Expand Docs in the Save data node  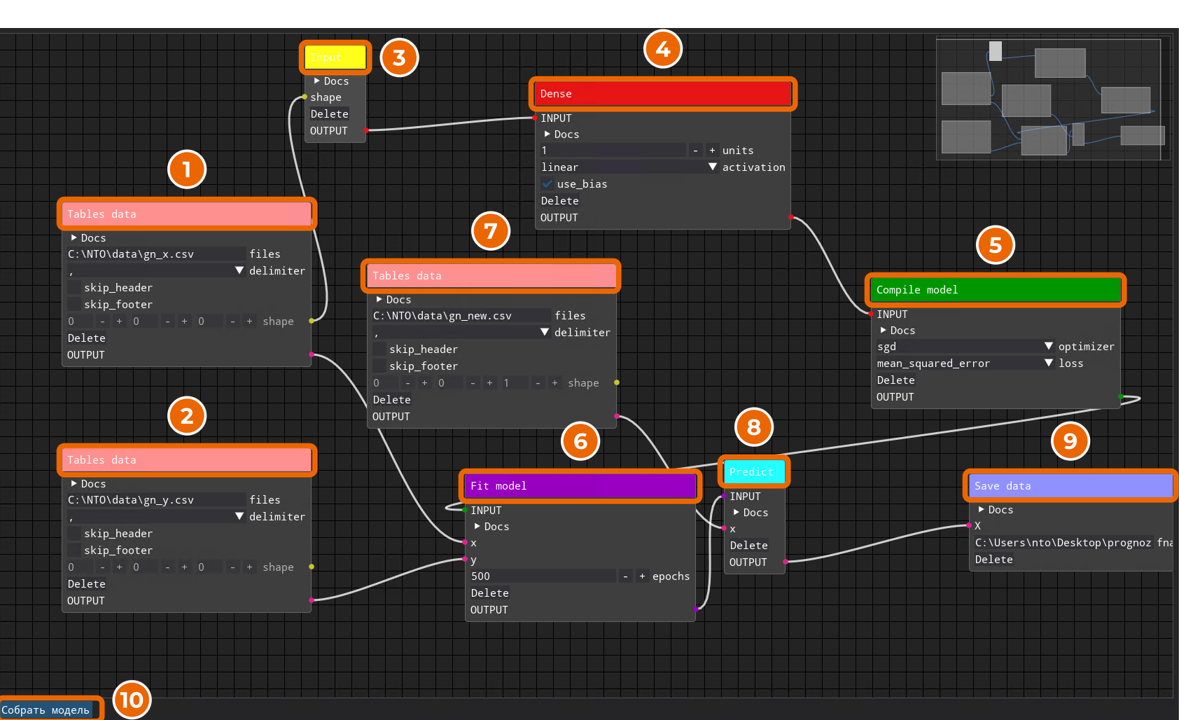click(x=996, y=510)
